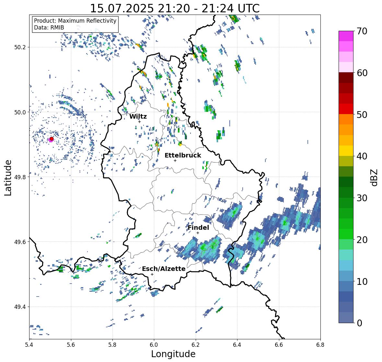Click the yellow 40 dBZ colorbar segment
Image resolution: width=382 pixels, height=362 pixels.
(x=346, y=151)
